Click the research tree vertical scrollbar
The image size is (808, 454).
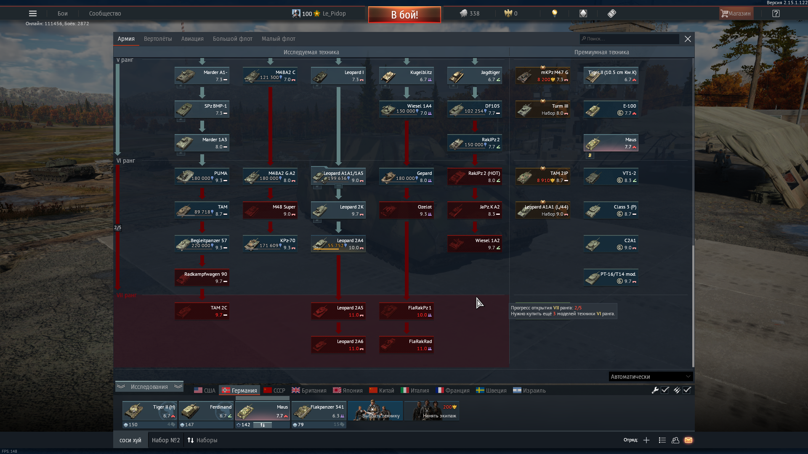click(693, 306)
